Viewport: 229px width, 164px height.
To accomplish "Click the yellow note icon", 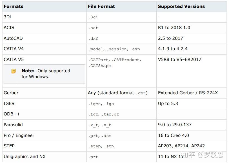I will [14, 71].
